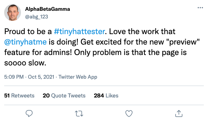Click the AlphaBetaGamma display name
The width and height of the screenshot is (208, 126).
coord(47,9)
